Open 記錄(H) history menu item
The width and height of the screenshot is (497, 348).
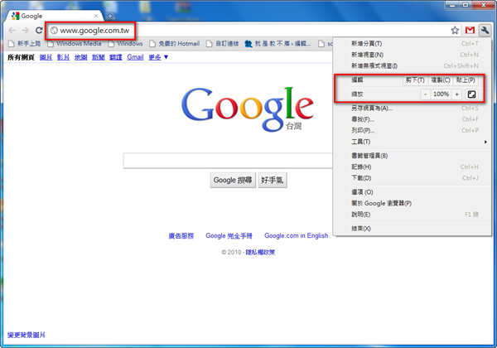click(x=413, y=167)
